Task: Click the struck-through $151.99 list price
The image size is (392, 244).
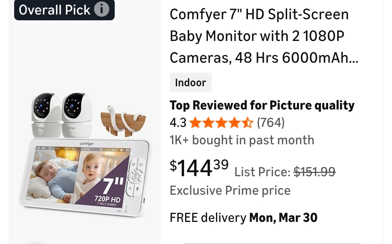Action: click(314, 172)
